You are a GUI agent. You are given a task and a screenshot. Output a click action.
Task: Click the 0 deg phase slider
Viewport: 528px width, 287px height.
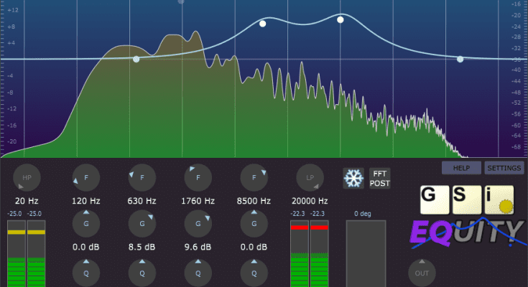coord(366,251)
